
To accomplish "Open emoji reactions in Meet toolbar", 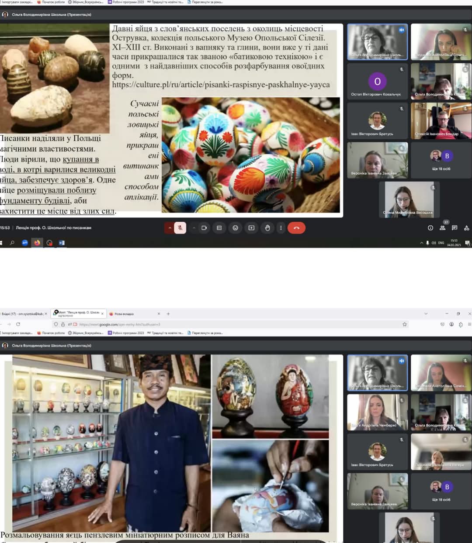I will tap(235, 228).
